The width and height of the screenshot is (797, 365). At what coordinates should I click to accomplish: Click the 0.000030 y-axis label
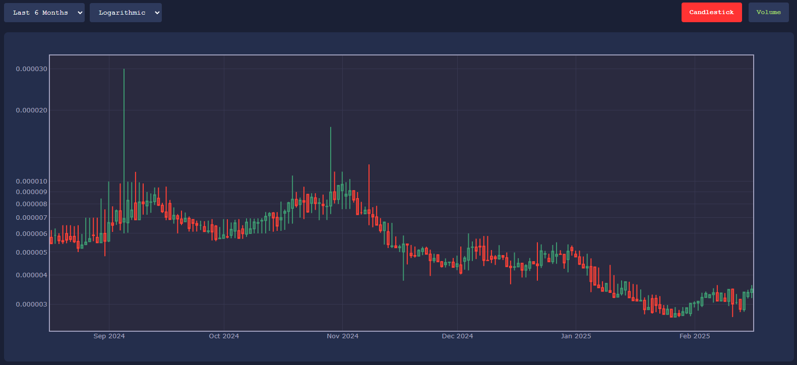coord(32,69)
